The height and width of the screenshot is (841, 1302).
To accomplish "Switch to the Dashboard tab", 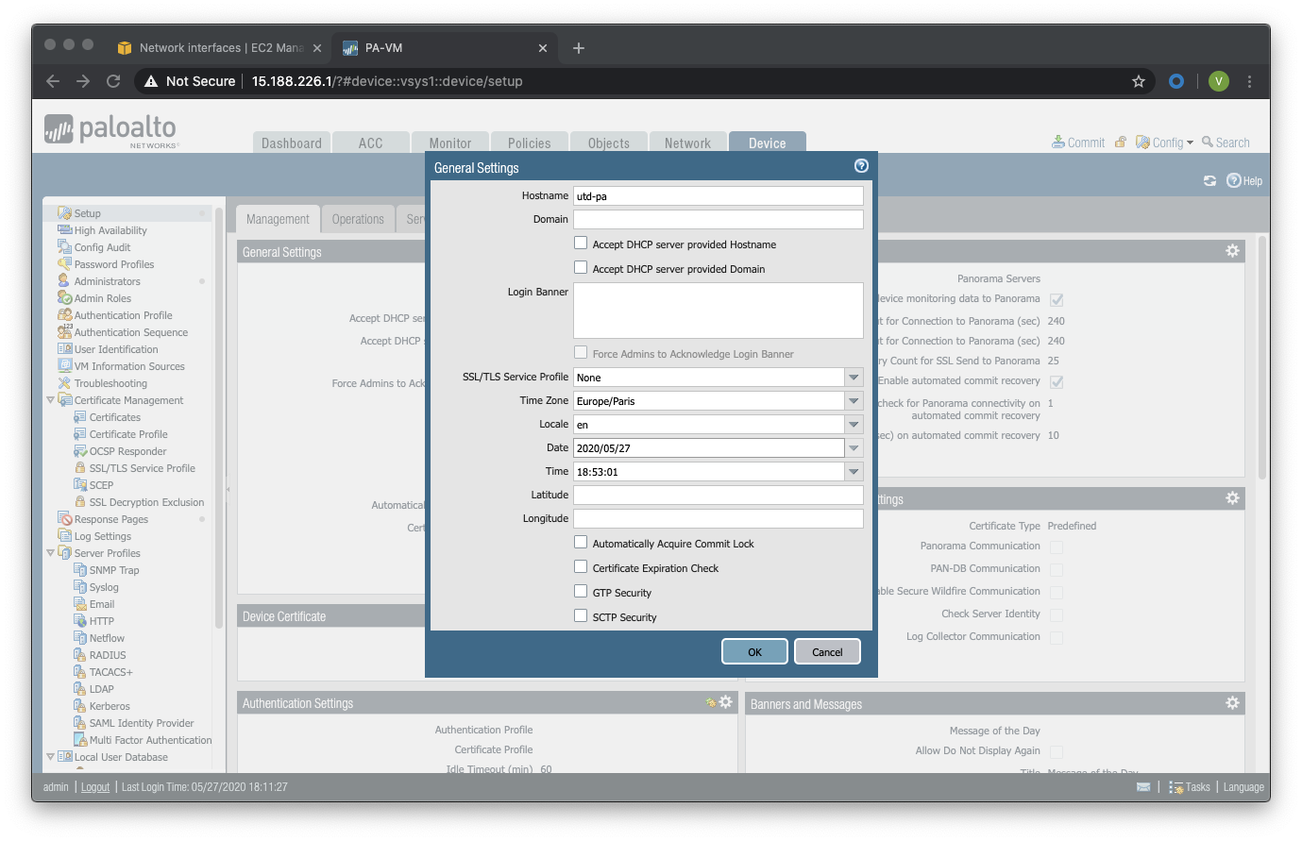I will 292,143.
